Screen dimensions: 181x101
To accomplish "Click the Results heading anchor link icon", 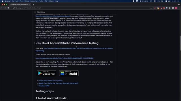I will pyautogui.click(x=35, y=43).
